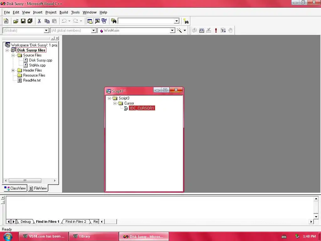Click the Compile toolbar icon
The image size is (321, 241).
click(x=194, y=30)
